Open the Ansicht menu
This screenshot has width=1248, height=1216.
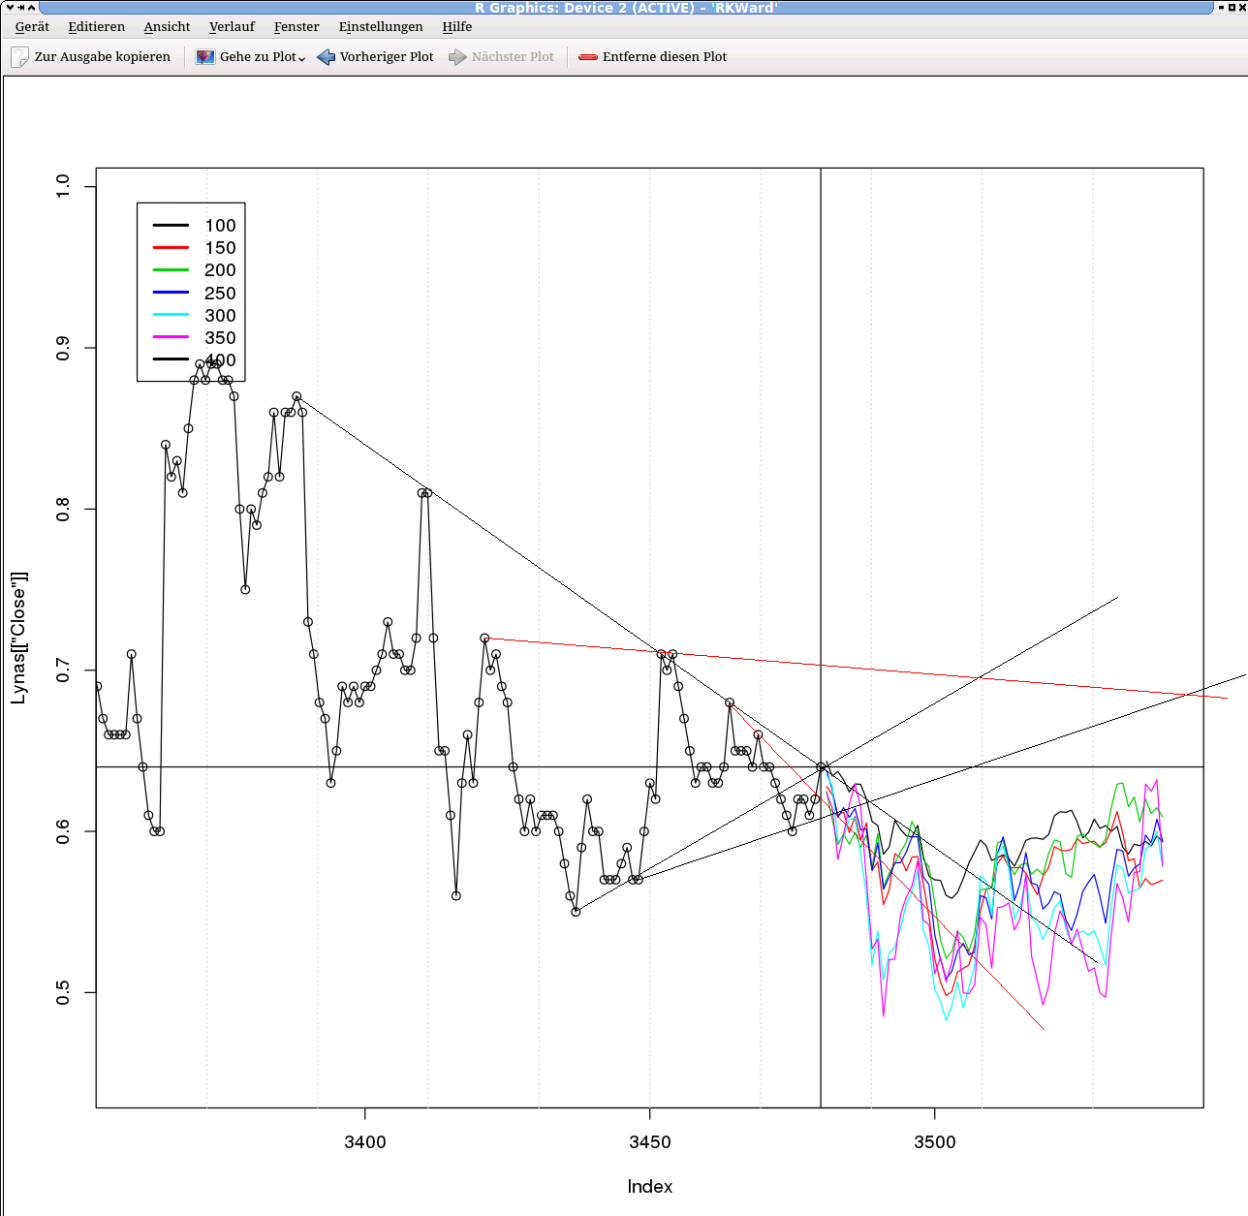(167, 27)
